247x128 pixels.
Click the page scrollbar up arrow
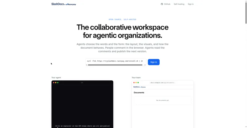pyautogui.click(x=246, y=1)
